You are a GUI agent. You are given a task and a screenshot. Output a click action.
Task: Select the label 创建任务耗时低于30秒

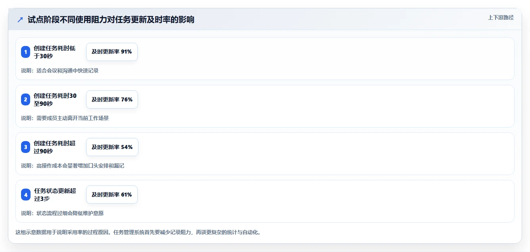point(55,52)
